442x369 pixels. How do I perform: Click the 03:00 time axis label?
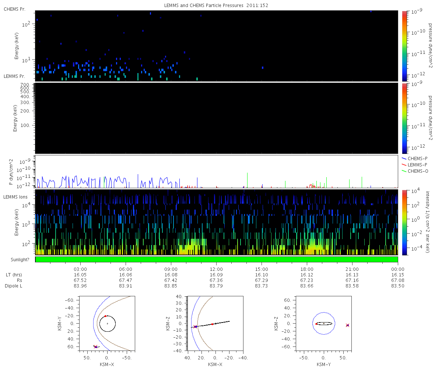pos(80,269)
